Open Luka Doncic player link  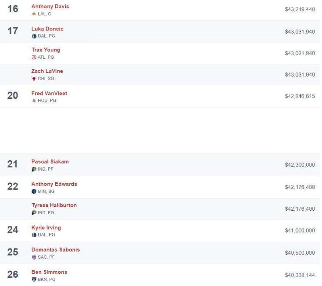47,29
